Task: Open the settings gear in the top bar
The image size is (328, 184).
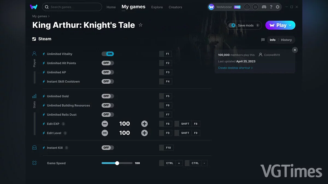Action: pos(277,7)
